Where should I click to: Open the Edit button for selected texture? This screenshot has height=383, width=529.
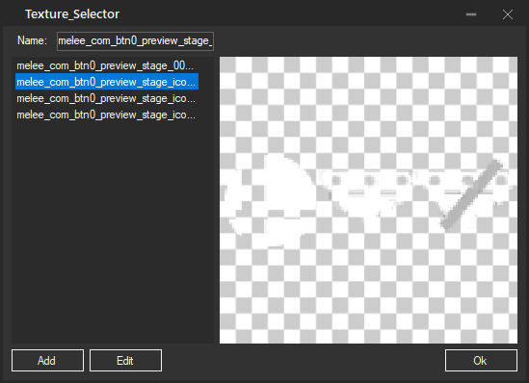tap(125, 361)
